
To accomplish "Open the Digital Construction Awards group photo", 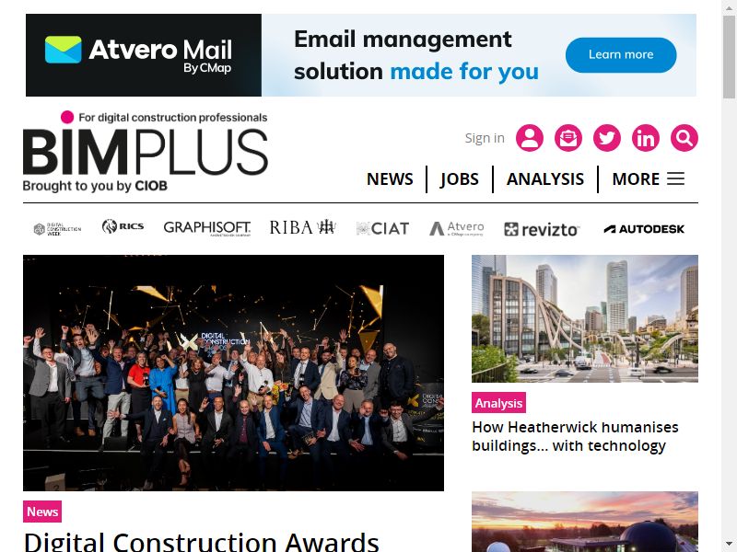I will click(233, 373).
